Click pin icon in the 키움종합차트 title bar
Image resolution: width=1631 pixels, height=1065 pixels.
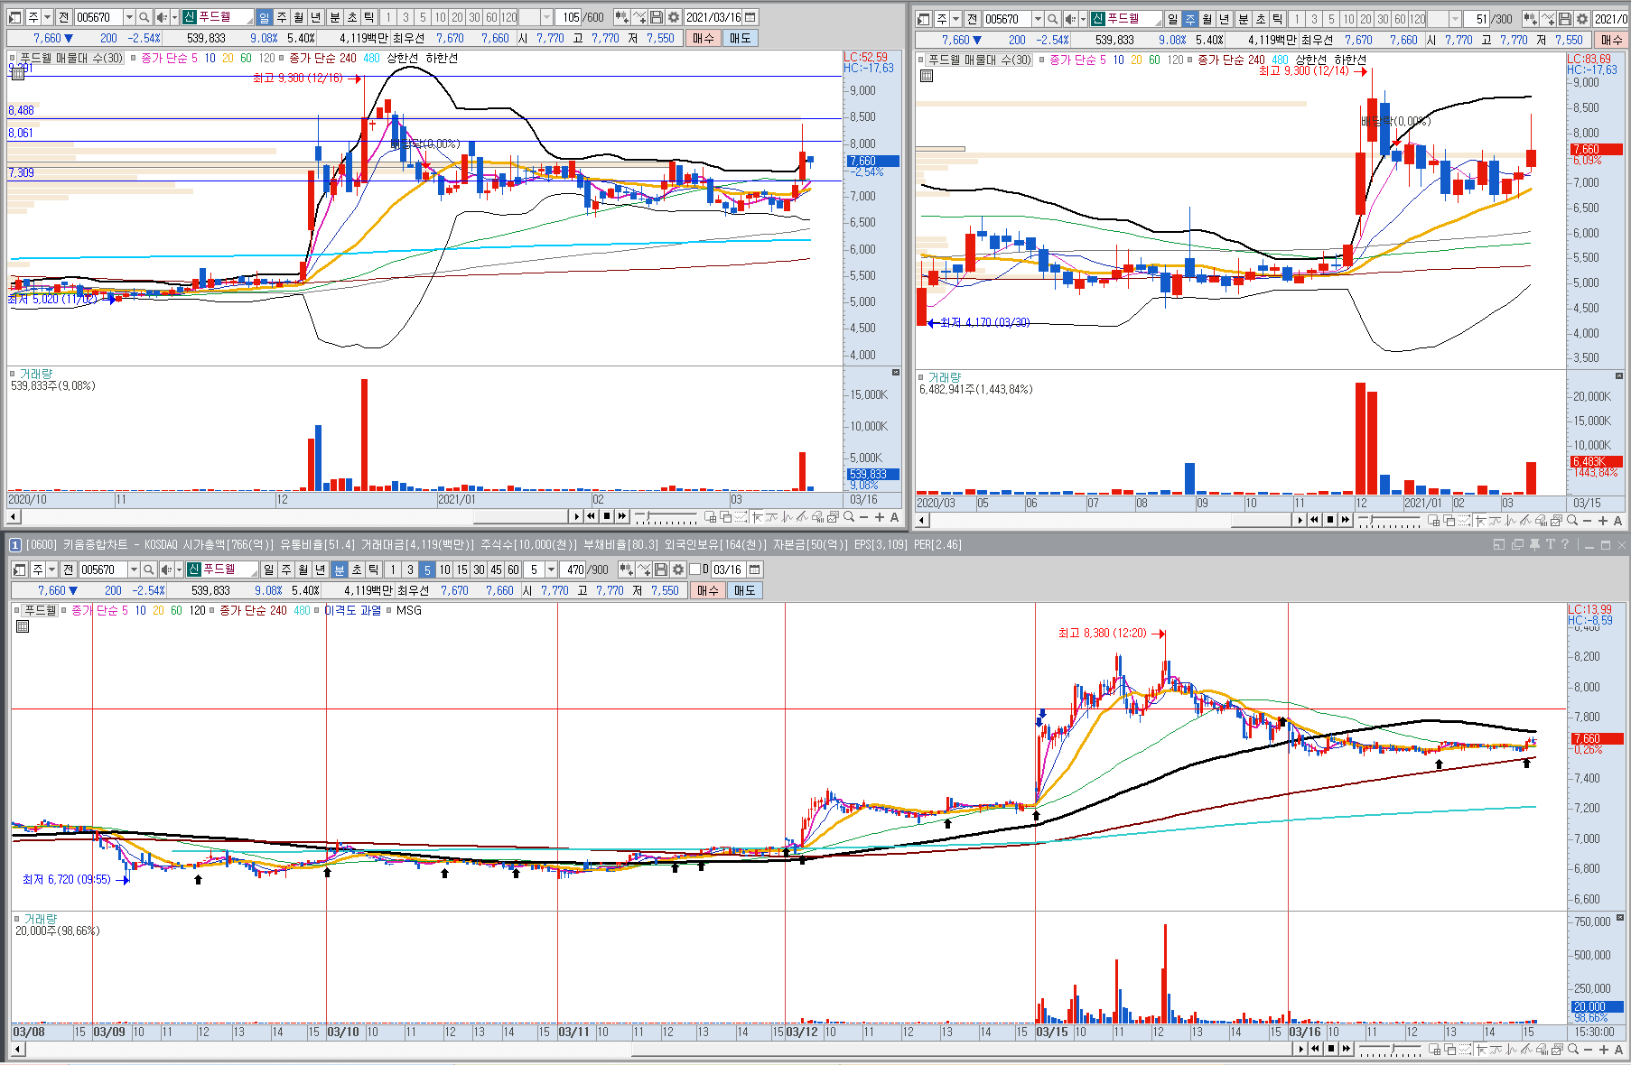[x=1534, y=544]
